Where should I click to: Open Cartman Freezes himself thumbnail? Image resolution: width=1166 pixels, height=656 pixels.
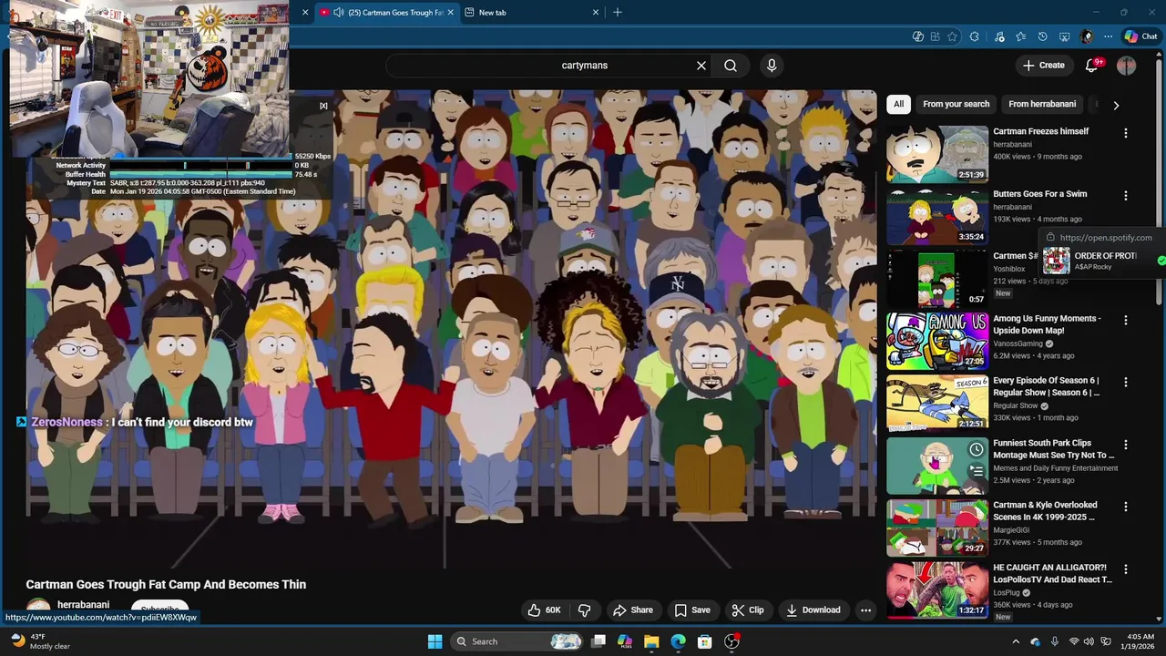[x=937, y=154]
